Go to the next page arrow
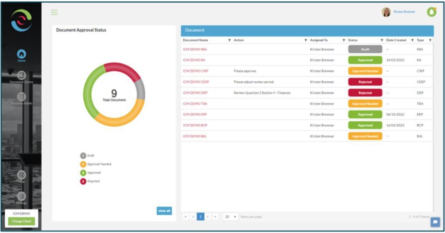Screen dimensions: 445x233 point(208,217)
